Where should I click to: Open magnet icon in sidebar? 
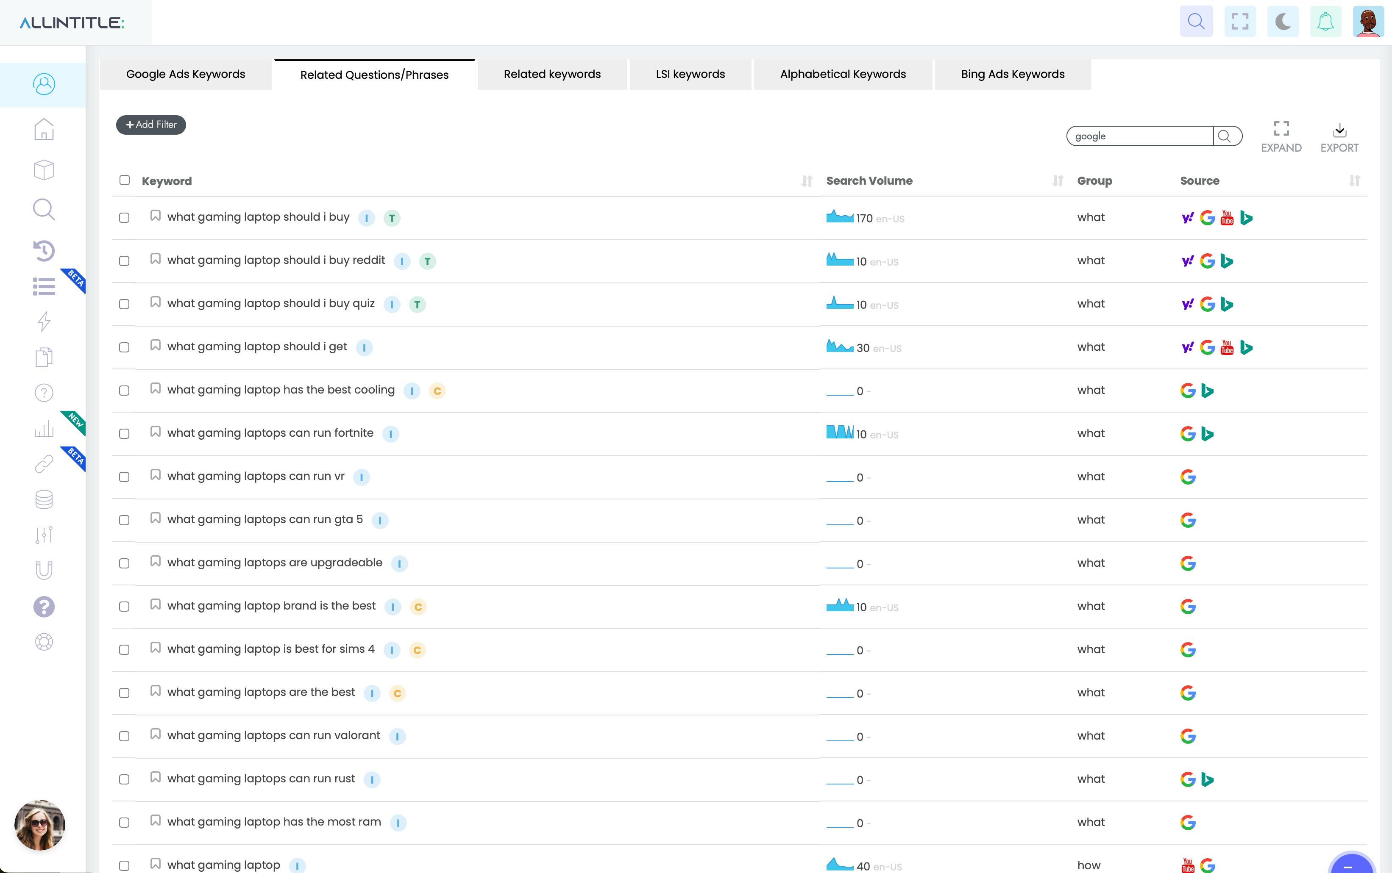click(44, 571)
